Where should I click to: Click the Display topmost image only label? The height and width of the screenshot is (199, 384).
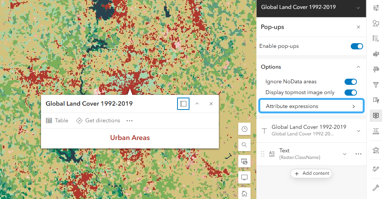point(300,93)
